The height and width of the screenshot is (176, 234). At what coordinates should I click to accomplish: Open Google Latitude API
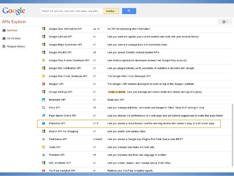pyautogui.click(x=61, y=37)
